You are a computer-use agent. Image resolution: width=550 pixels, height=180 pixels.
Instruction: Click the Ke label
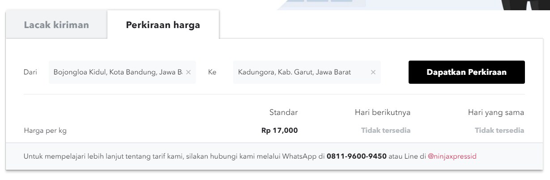click(213, 72)
